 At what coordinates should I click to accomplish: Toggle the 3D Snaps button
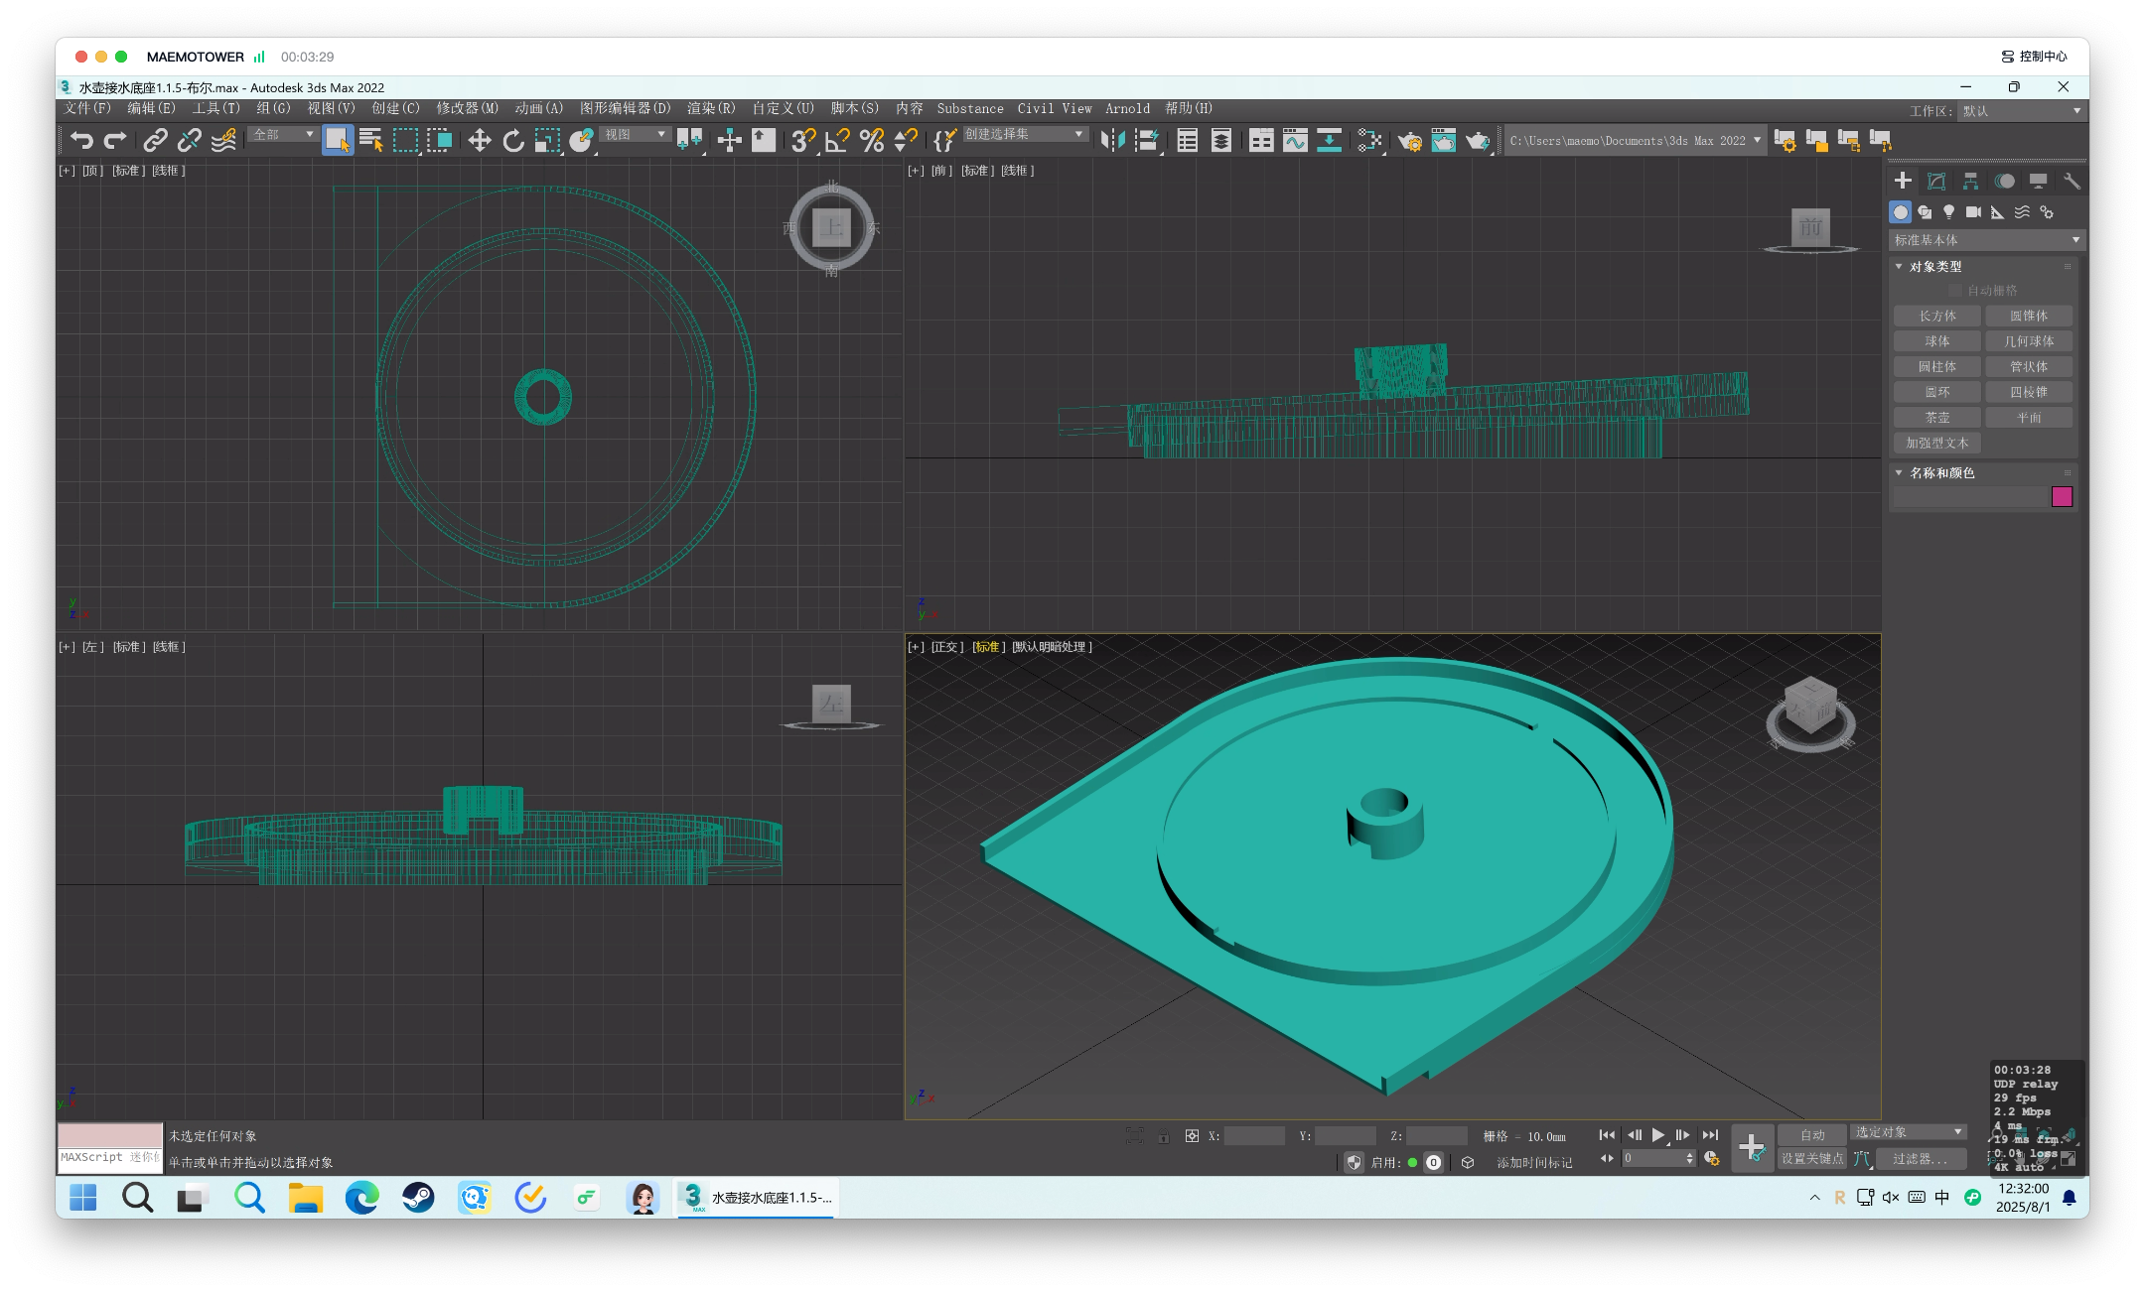802,140
